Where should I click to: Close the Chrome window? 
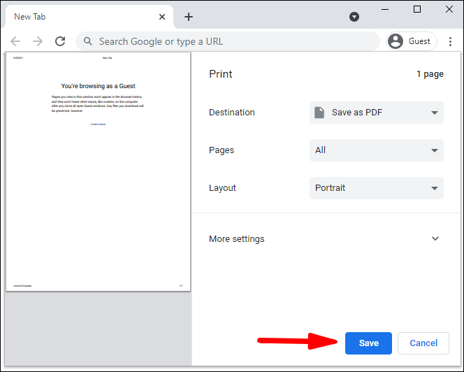(x=449, y=10)
